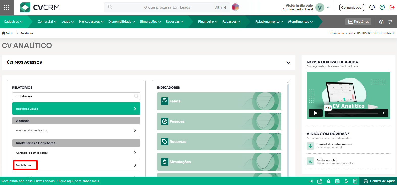The width and height of the screenshot is (397, 185).
Task: Open the Imobiliárias report row
Action: pos(76,165)
